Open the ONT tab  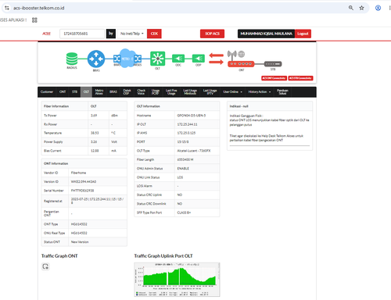[x=63, y=92]
